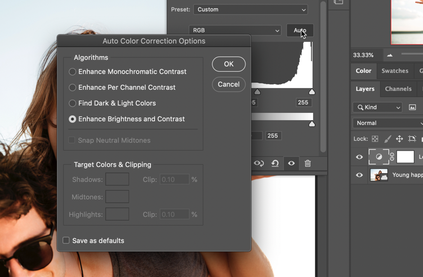Viewport: 423px width, 277px height.
Task: Toggle adjustment layer visibility in Properties
Action: [291, 164]
